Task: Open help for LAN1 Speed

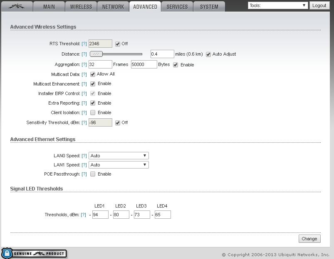Action: (84, 165)
